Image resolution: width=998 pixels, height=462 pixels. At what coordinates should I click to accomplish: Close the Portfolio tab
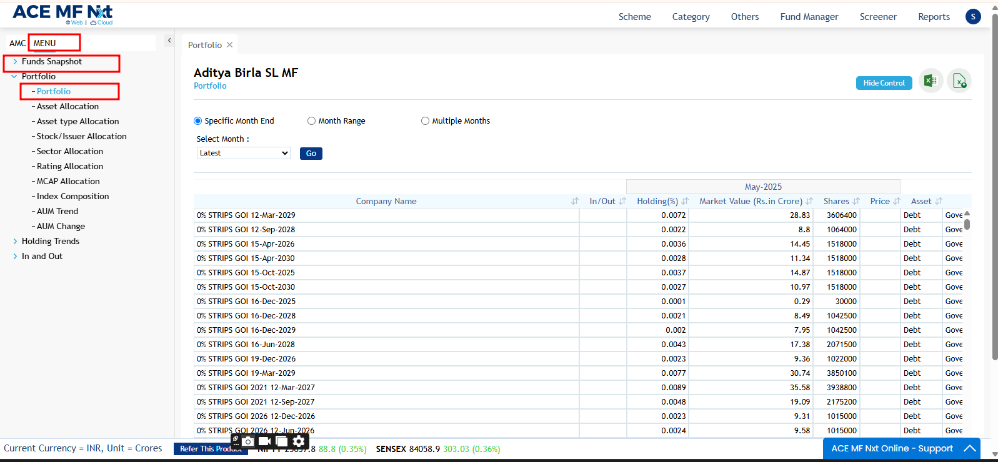click(x=230, y=45)
